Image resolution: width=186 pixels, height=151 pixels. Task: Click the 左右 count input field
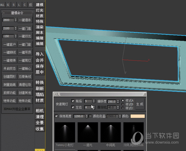pos(87,107)
